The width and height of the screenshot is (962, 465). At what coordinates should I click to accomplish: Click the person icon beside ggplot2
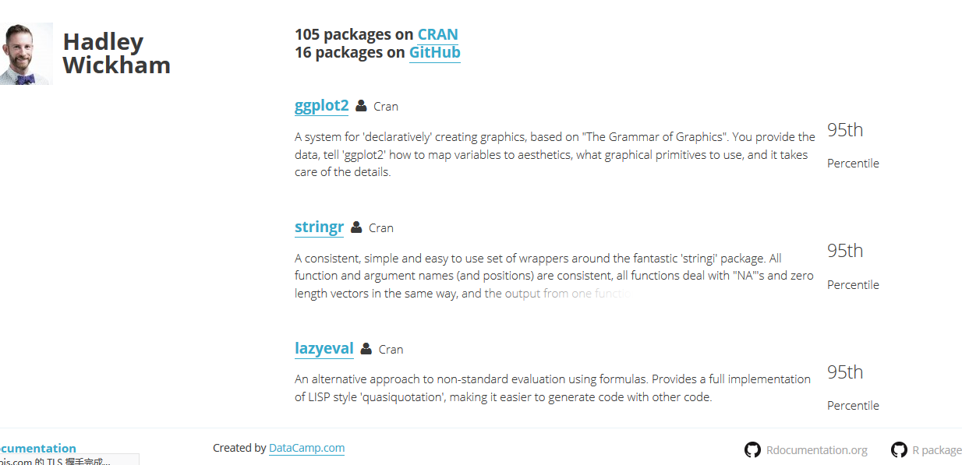click(x=361, y=106)
